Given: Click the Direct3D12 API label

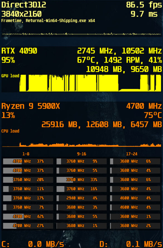Looking at the screenshot, I should click(24, 5).
